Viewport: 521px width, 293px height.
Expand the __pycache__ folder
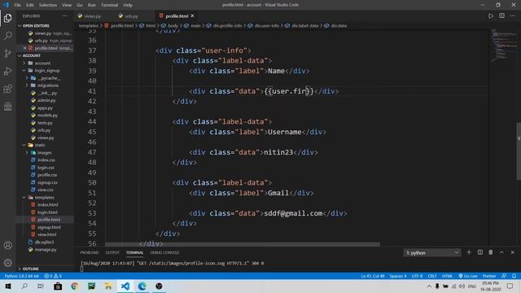tap(49, 78)
